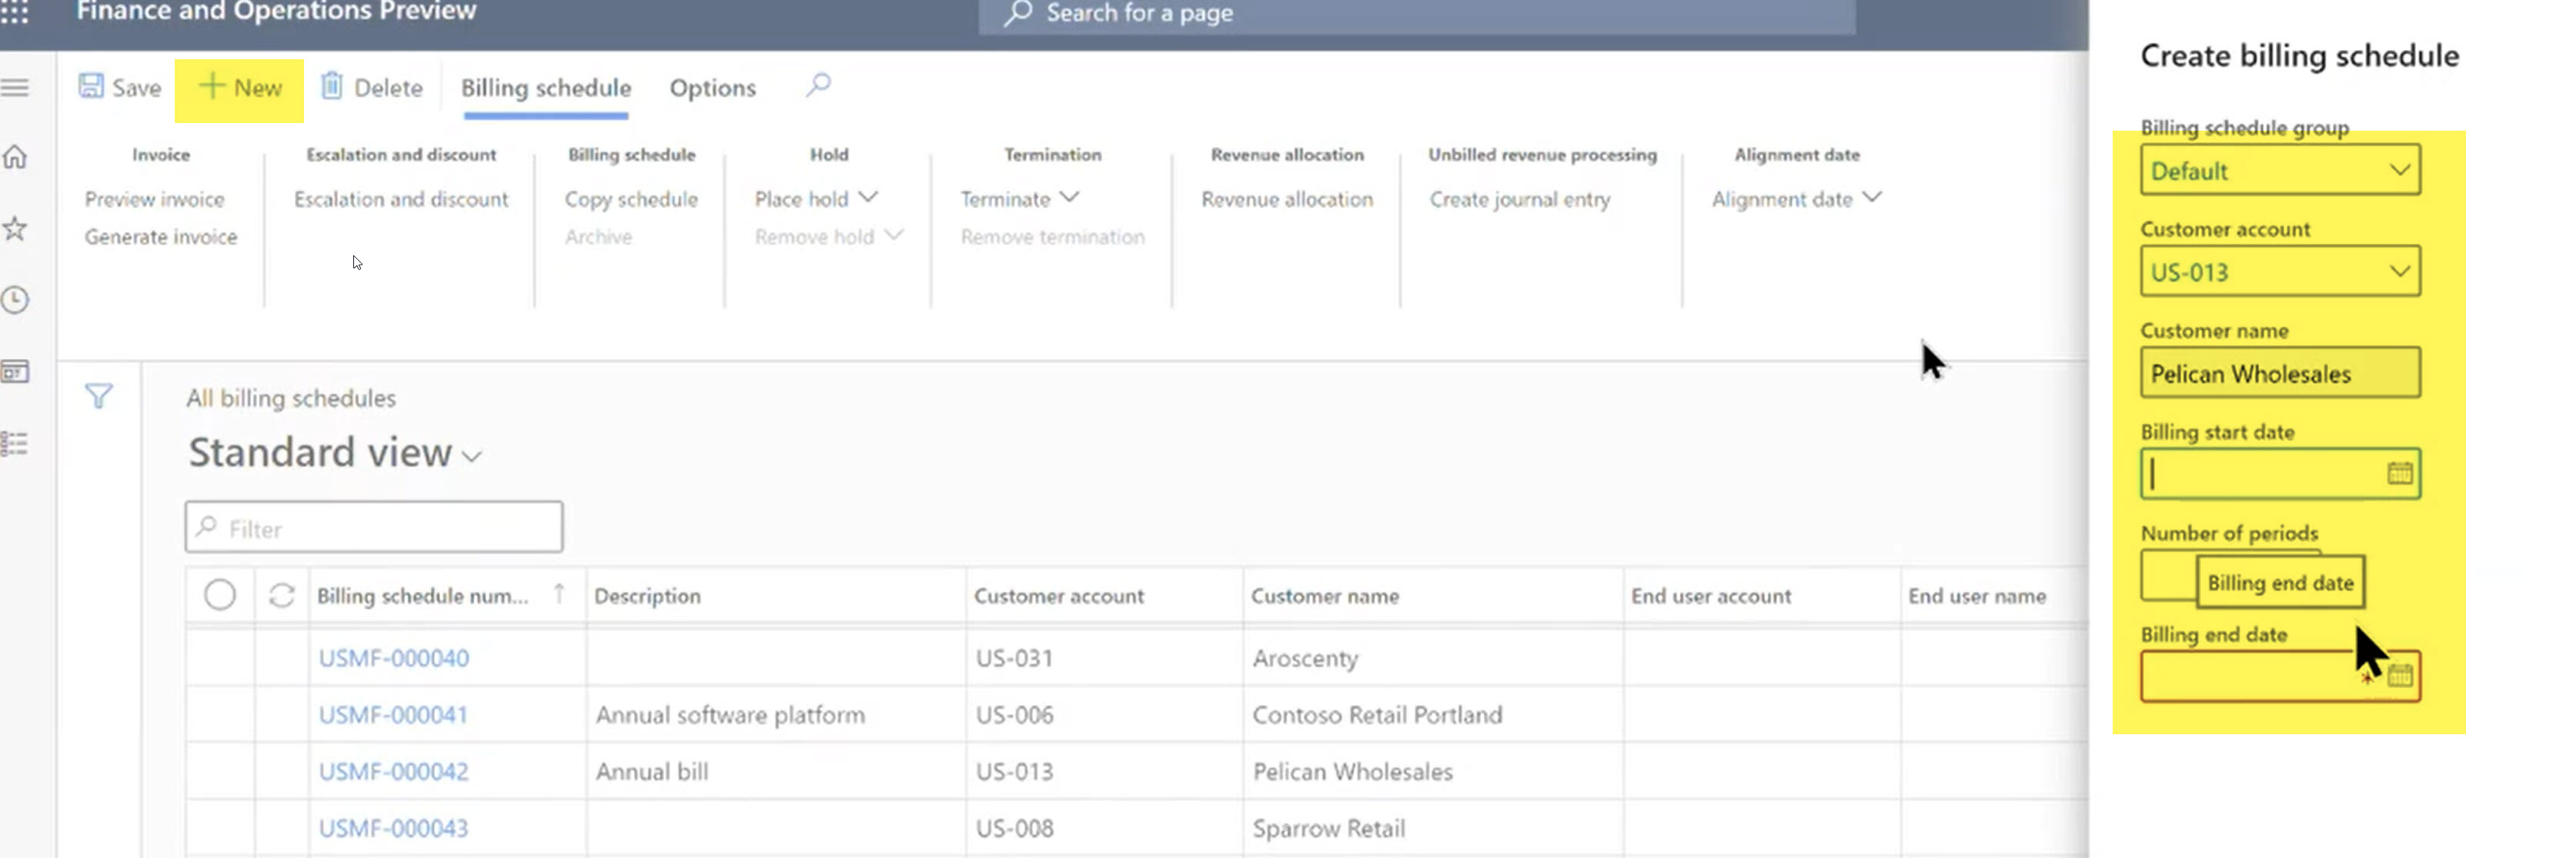Viewport: 2576px width, 858px height.
Task: Select the row circle for USMF-000040
Action: [x=221, y=657]
